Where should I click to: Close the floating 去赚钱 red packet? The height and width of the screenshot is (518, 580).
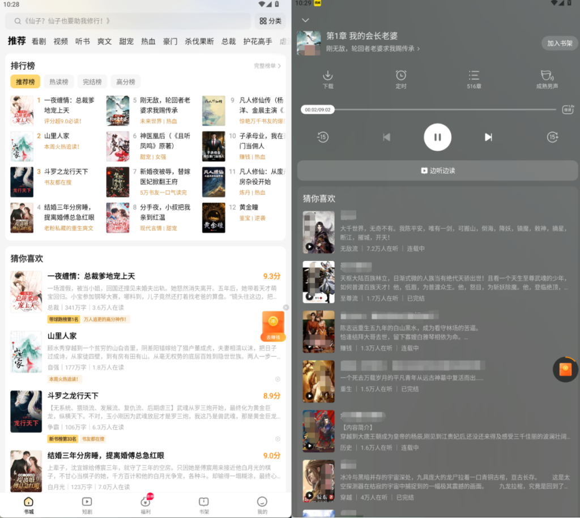pos(286,307)
